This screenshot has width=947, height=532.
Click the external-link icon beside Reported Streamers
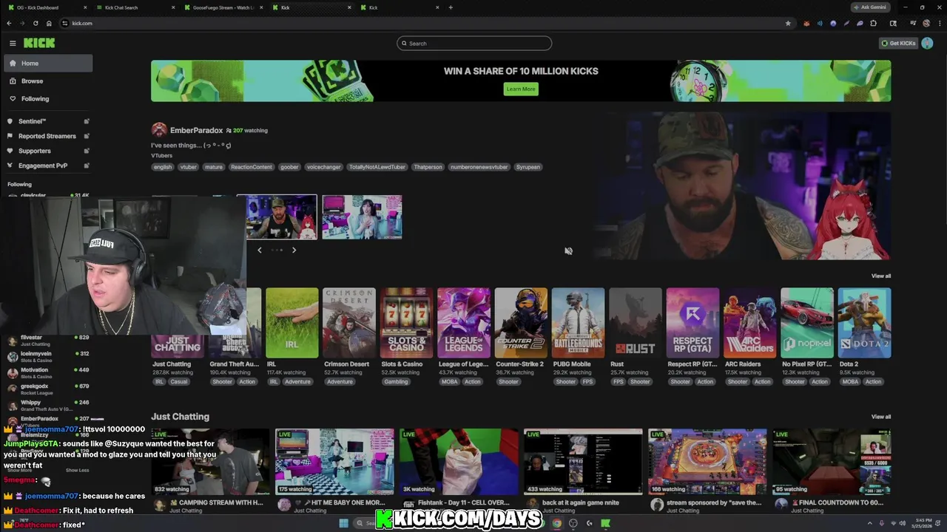pos(87,136)
